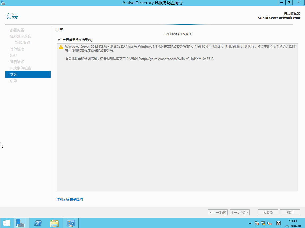Image resolution: width=305 pixels, height=228 pixels.
Task: Select the 域控制器选项 step
Action: click(x=21, y=37)
